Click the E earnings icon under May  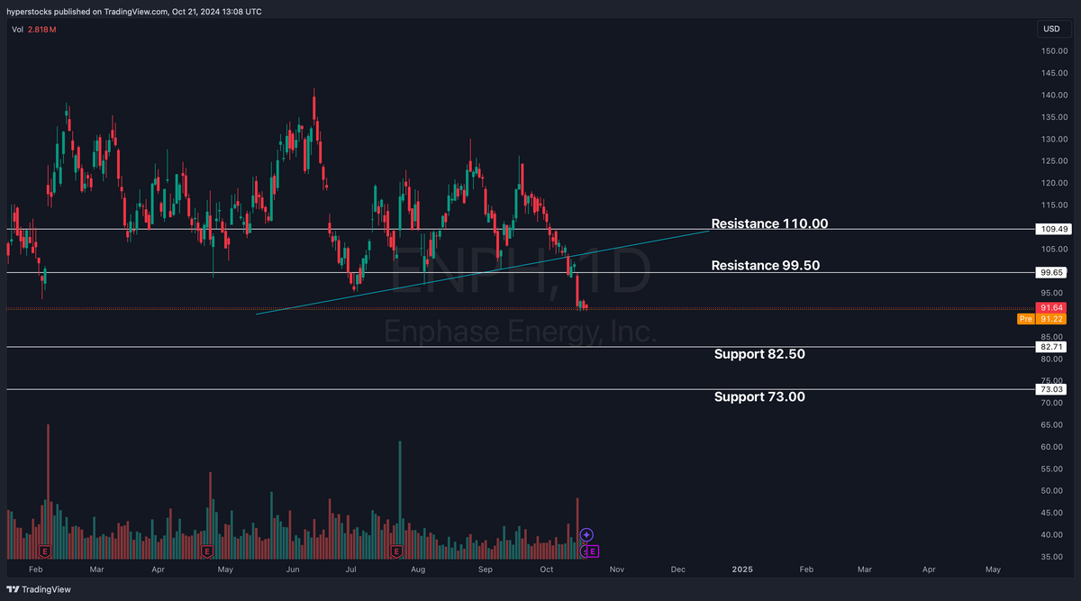click(x=207, y=551)
